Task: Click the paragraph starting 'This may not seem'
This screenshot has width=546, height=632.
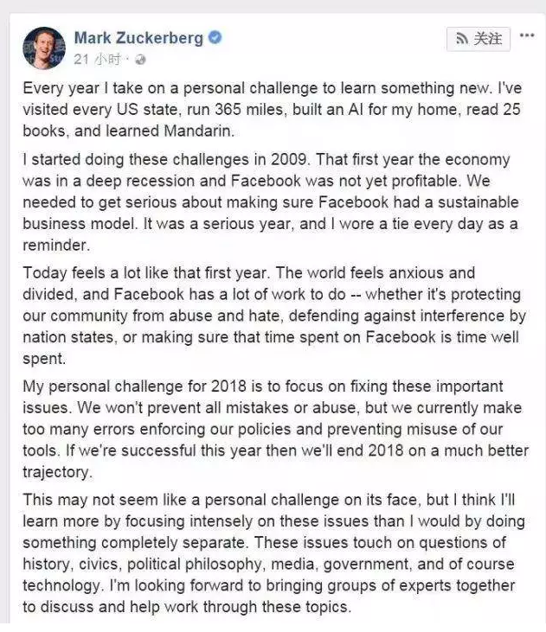Action: pyautogui.click(x=273, y=553)
